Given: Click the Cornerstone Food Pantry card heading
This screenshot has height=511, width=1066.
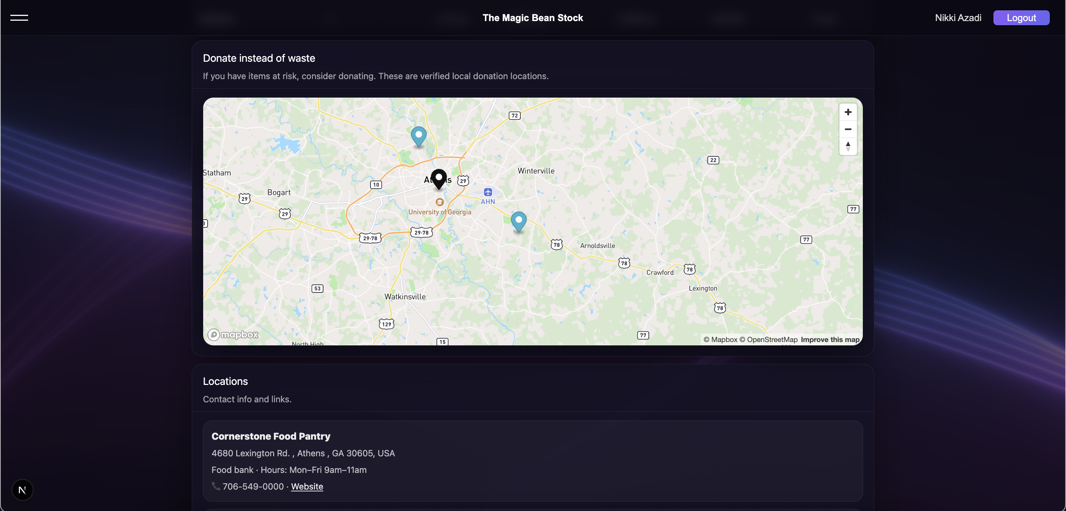Looking at the screenshot, I should (271, 436).
